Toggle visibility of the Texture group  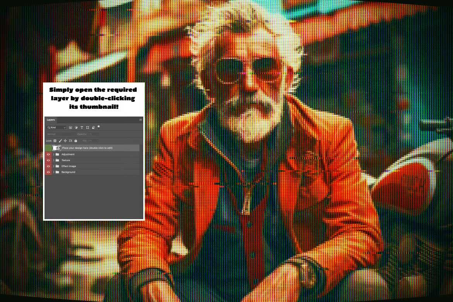coord(48,160)
